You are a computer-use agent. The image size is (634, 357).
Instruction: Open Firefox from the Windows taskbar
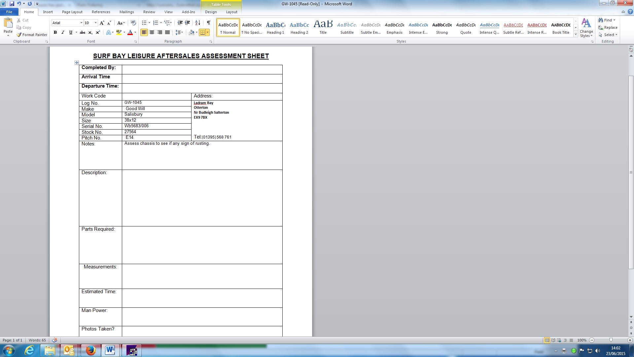[x=90, y=350]
